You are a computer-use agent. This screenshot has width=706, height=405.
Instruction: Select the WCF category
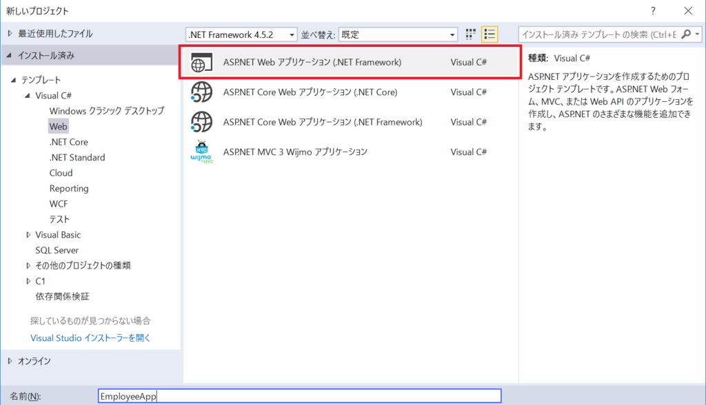(x=59, y=204)
